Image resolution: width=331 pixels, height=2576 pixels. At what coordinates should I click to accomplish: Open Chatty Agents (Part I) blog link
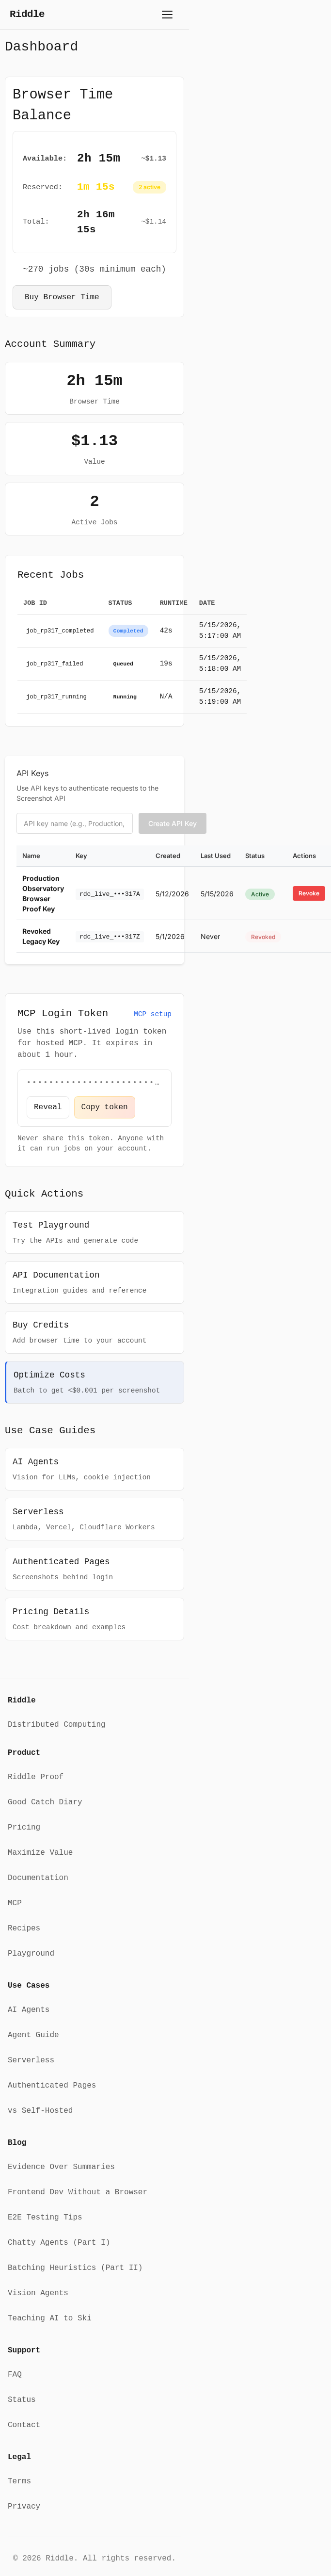coord(59,2242)
